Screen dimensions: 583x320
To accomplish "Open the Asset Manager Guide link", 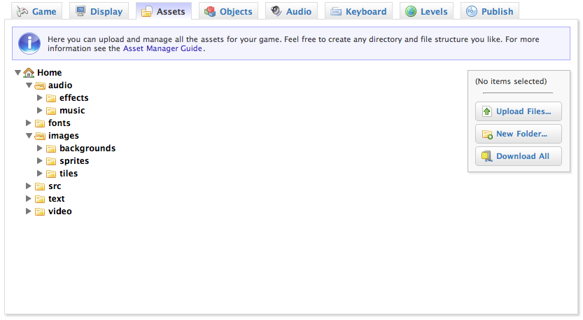I will point(162,49).
